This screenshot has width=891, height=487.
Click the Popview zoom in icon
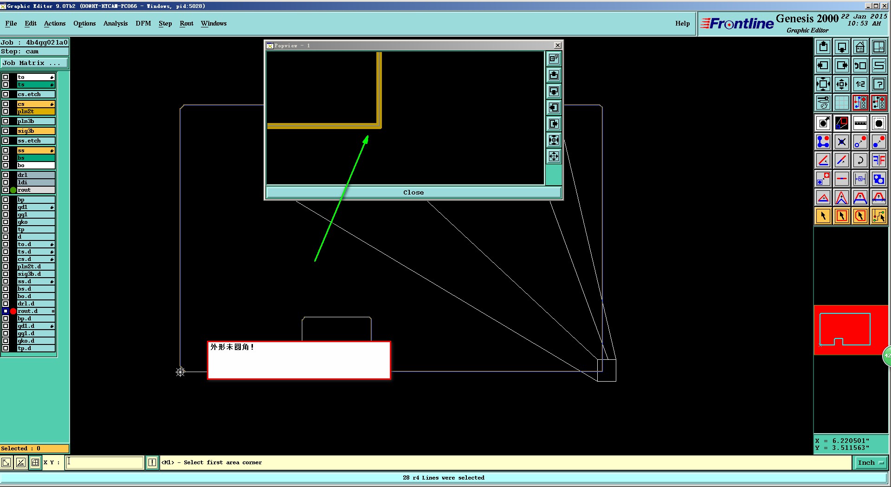[x=554, y=140]
